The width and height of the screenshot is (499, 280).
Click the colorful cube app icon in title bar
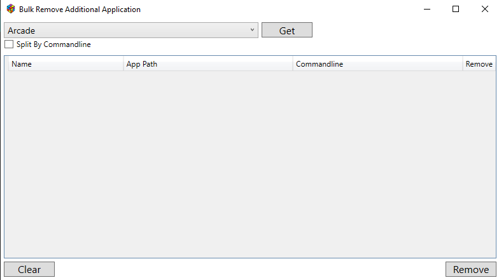click(11, 9)
